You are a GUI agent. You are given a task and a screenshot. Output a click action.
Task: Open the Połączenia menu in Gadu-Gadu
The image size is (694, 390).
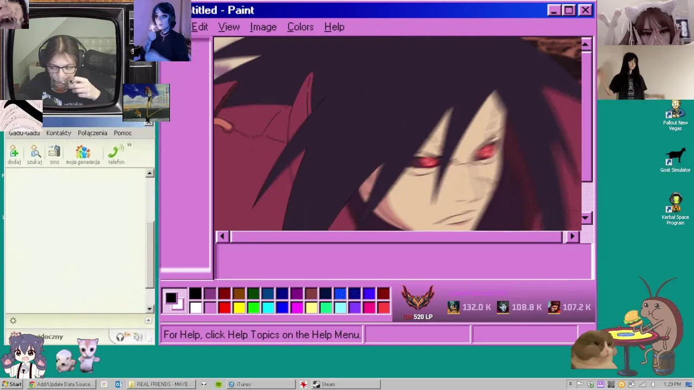click(x=92, y=133)
